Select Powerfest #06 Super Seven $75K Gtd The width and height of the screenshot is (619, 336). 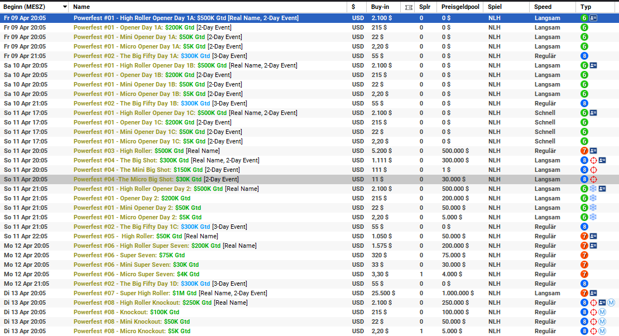(309, 255)
